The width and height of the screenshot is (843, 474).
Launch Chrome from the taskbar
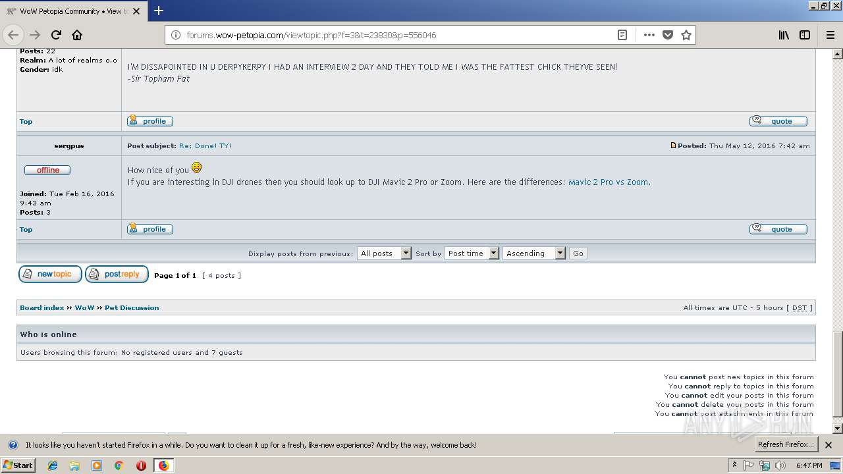tap(119, 465)
